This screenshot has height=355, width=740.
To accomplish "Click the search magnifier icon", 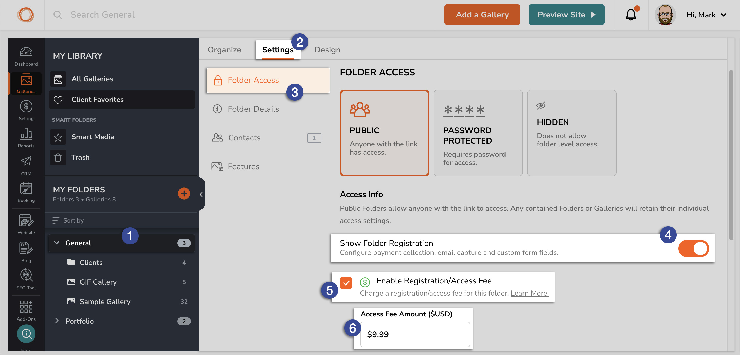I will click(x=58, y=15).
